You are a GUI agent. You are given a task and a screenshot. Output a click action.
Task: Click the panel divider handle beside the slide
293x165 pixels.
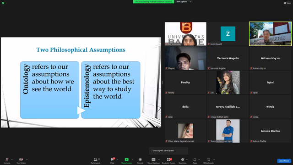(162, 82)
